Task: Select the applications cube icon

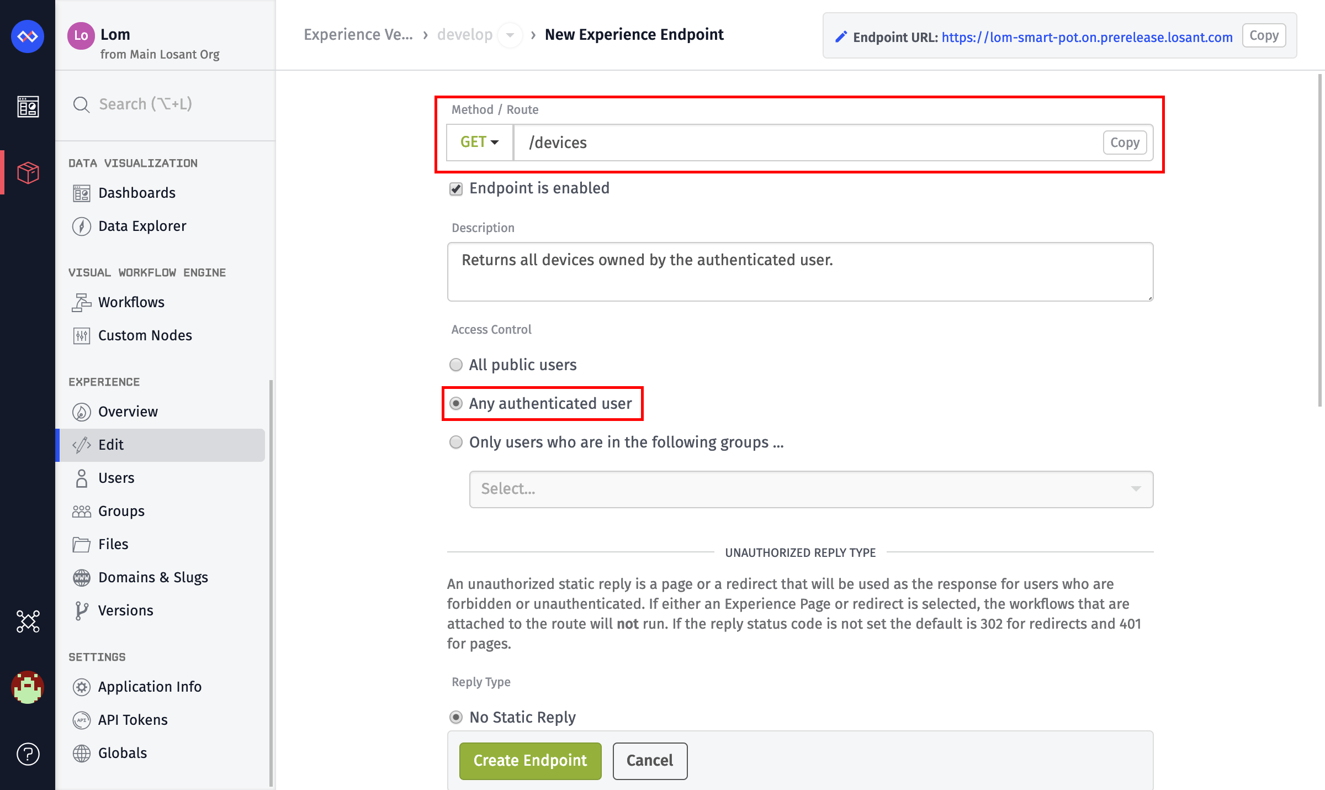Action: click(28, 173)
